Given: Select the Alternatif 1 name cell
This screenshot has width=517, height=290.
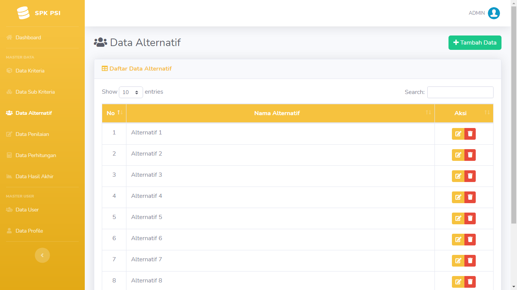Looking at the screenshot, I should [280, 134].
